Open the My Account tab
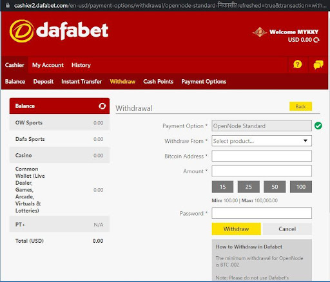 click(48, 65)
